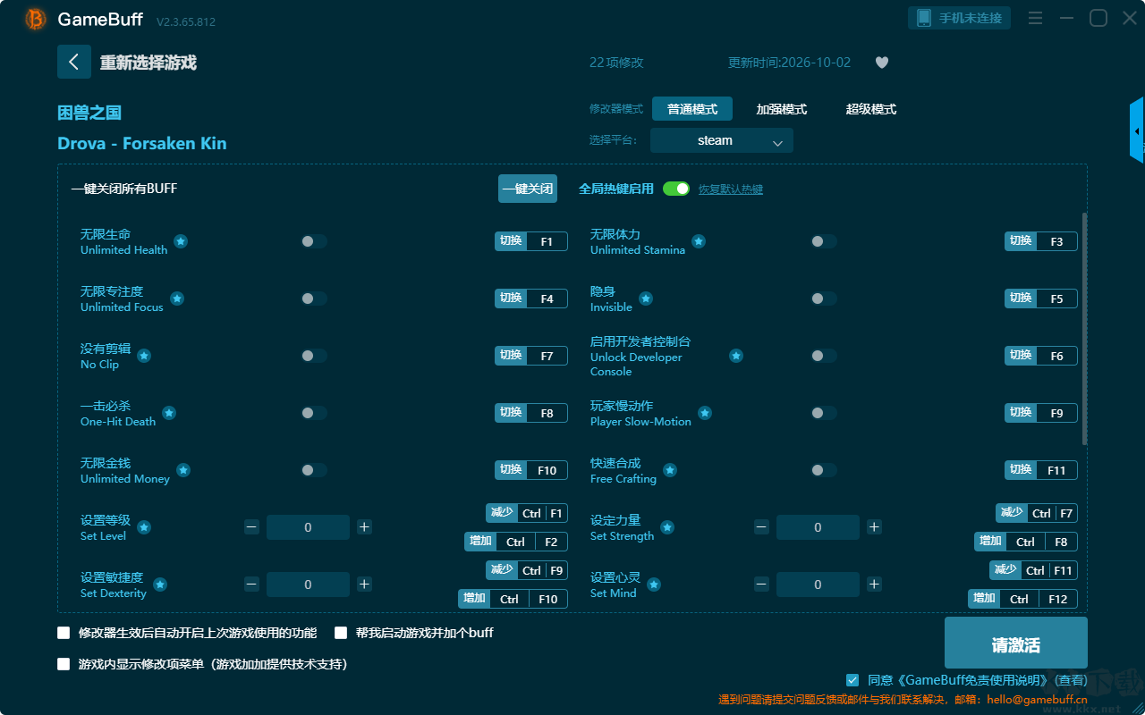Click the back arrow to reselect game

74,62
